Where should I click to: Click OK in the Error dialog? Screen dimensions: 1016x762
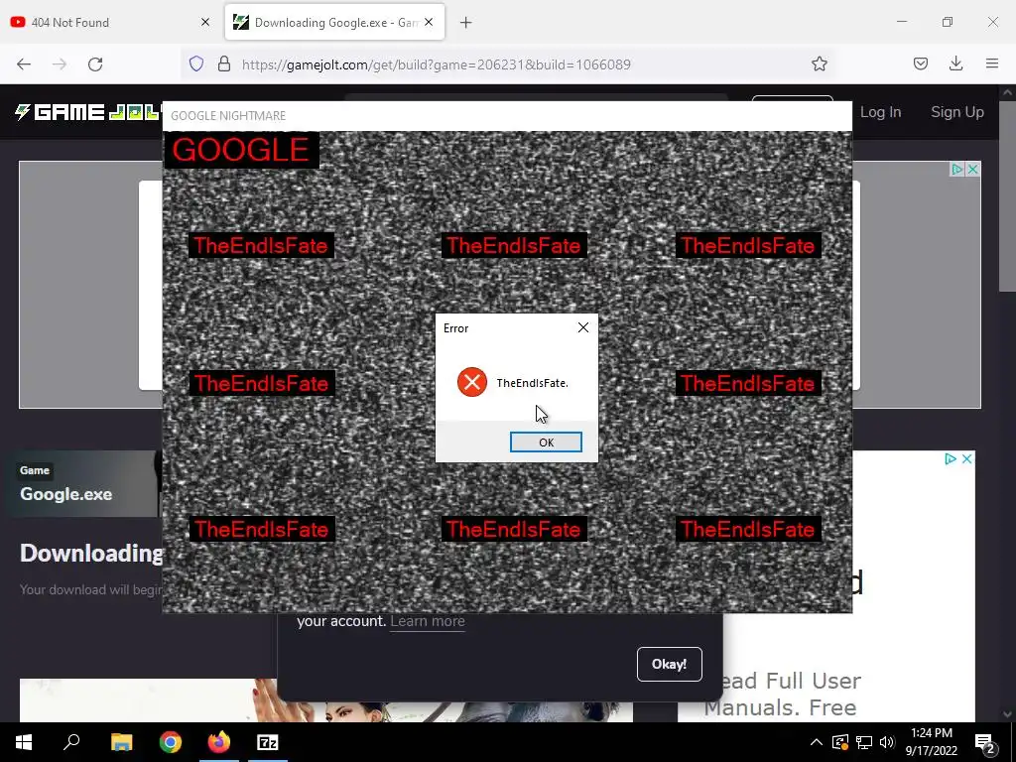tap(546, 442)
